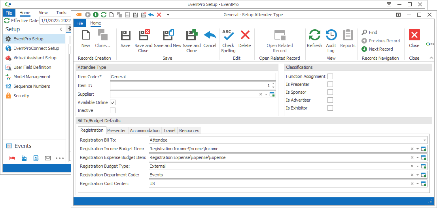
Task: Switch to Events navigation group
Action: (34, 146)
